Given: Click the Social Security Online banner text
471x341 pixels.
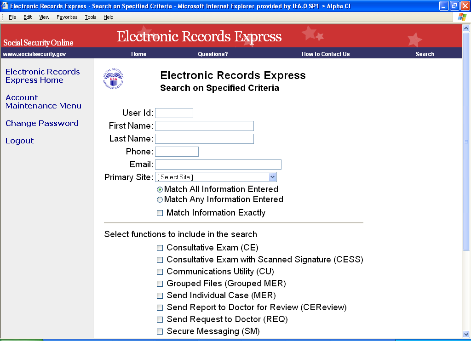Looking at the screenshot, I should [x=38, y=43].
